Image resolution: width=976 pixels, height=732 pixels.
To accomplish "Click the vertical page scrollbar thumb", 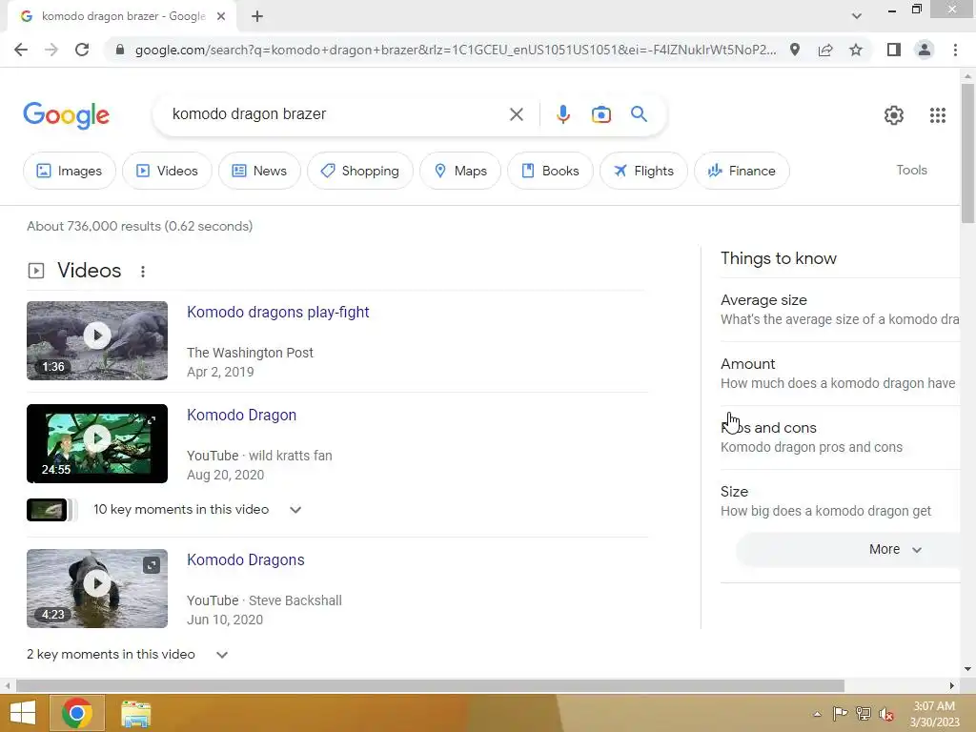I will click(x=967, y=153).
